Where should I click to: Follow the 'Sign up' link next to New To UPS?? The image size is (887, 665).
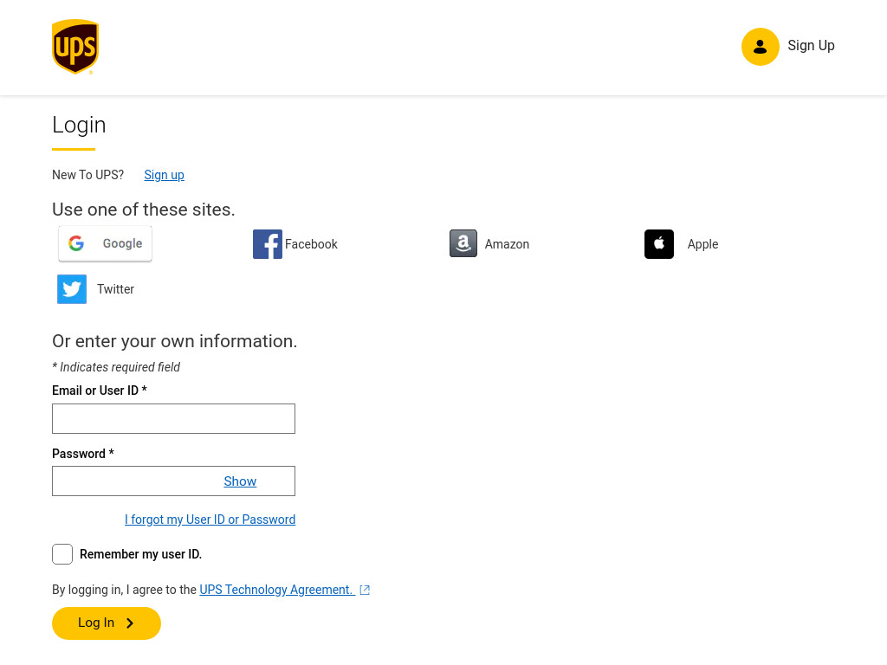[164, 175]
